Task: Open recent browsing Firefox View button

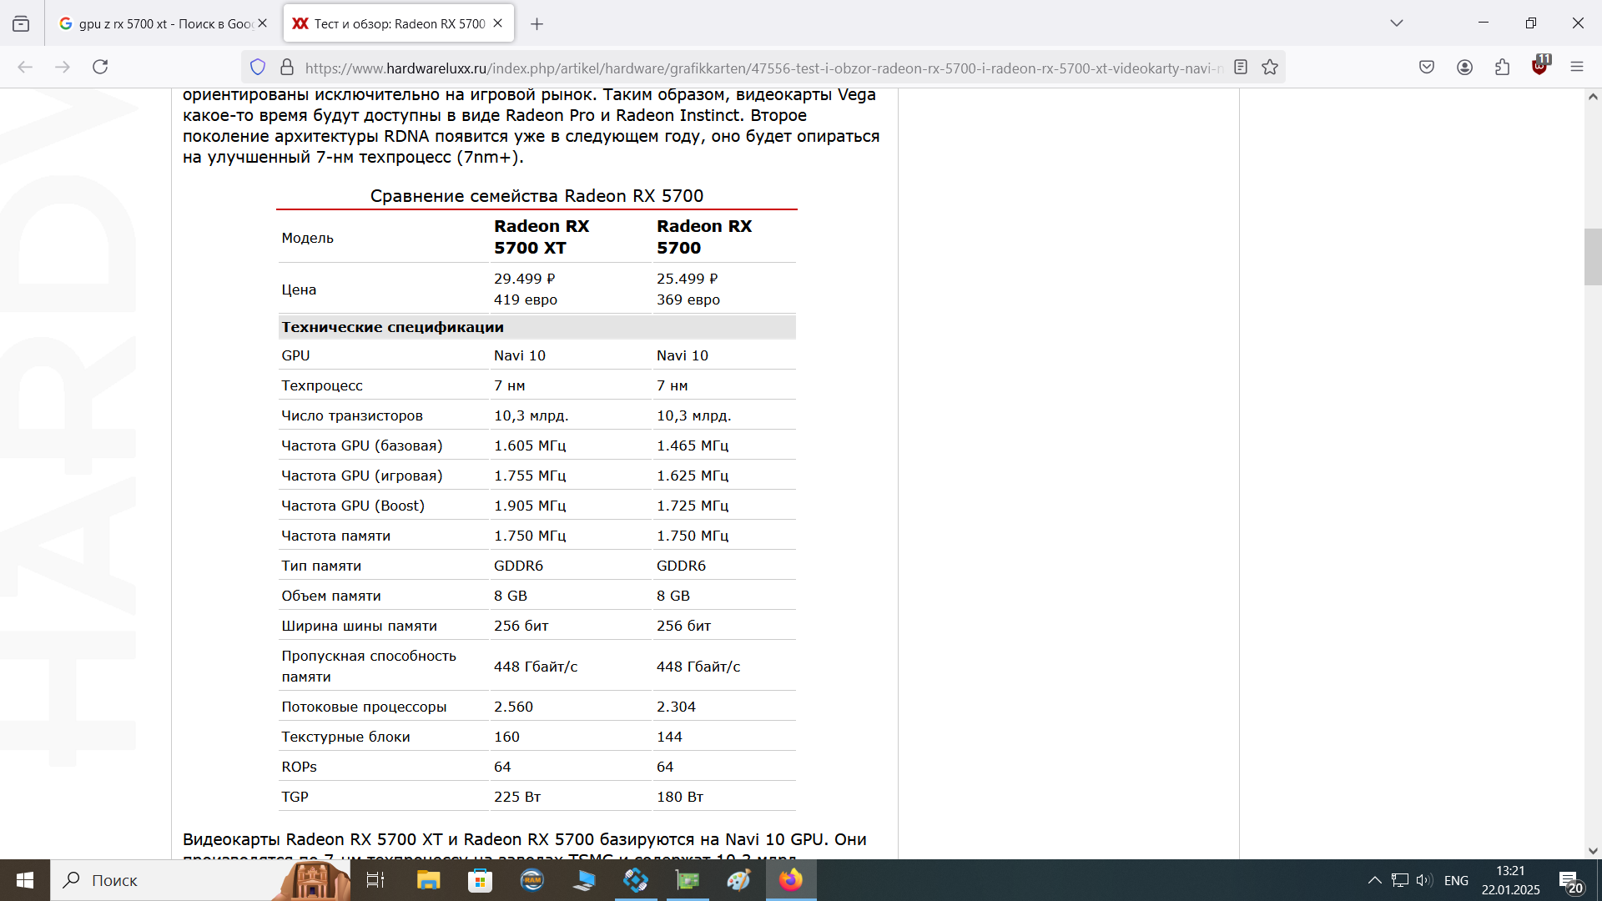Action: point(21,23)
